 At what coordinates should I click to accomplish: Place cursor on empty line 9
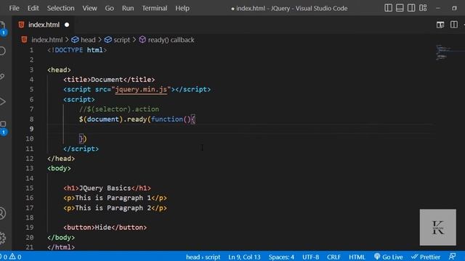[x=240, y=129]
